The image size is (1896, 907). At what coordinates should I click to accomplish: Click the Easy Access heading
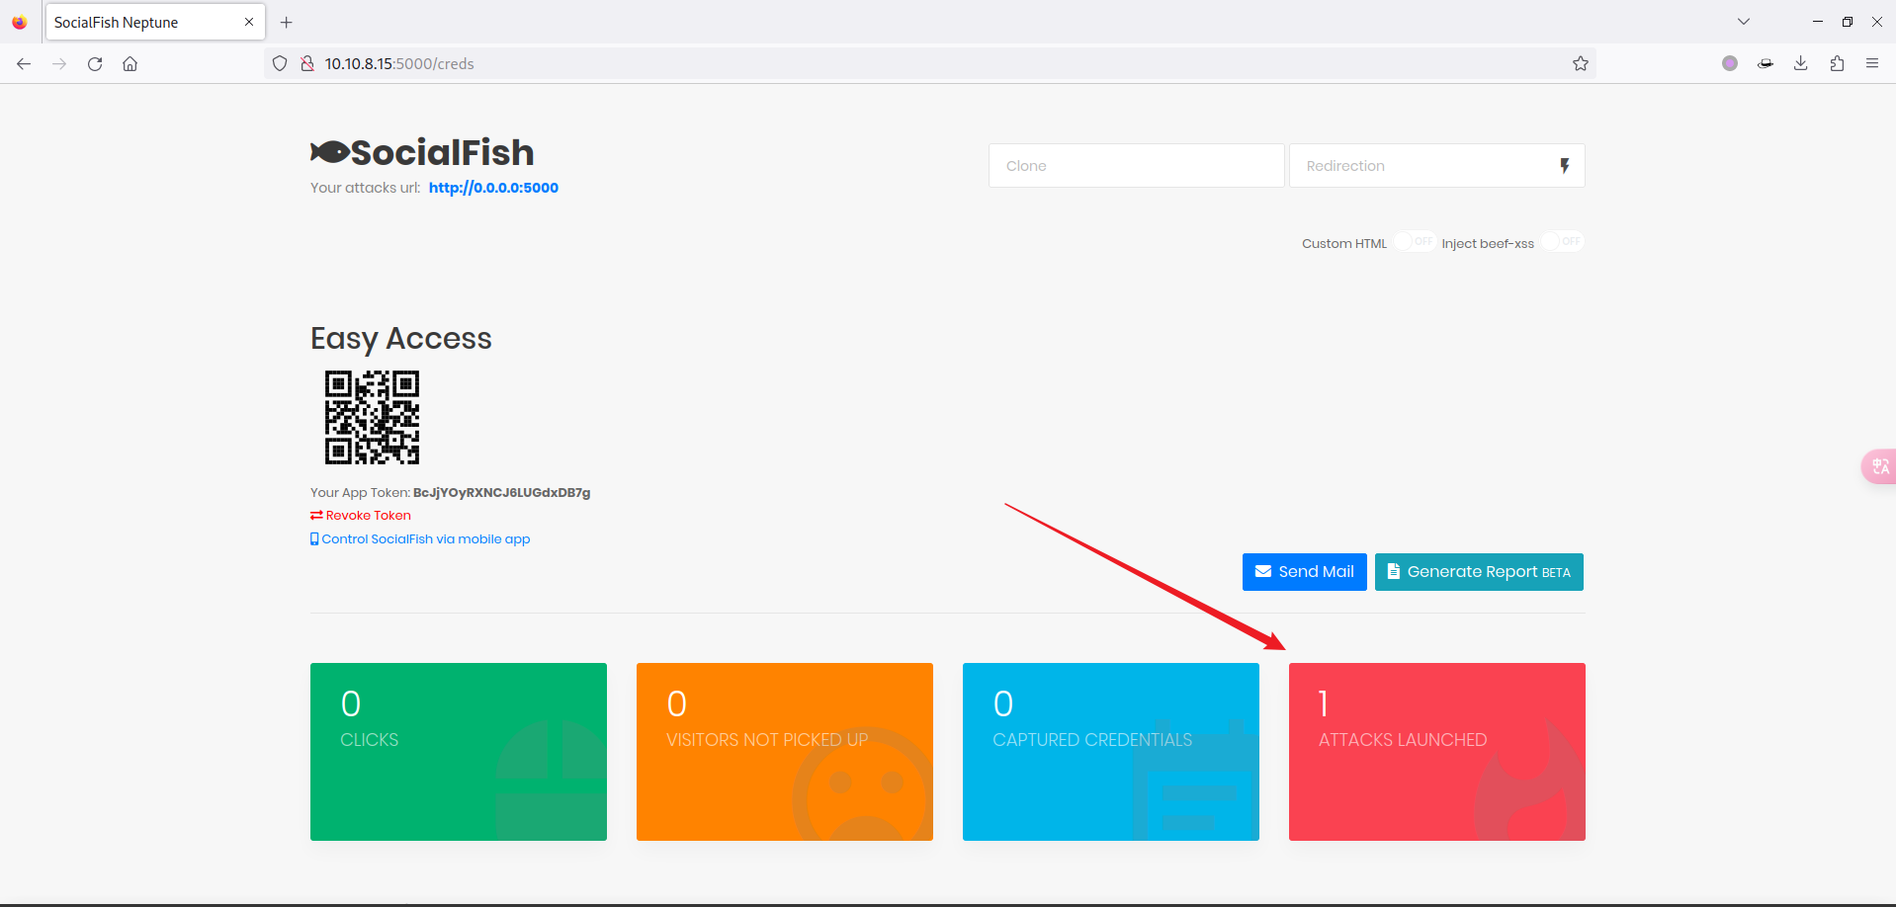[x=401, y=339]
